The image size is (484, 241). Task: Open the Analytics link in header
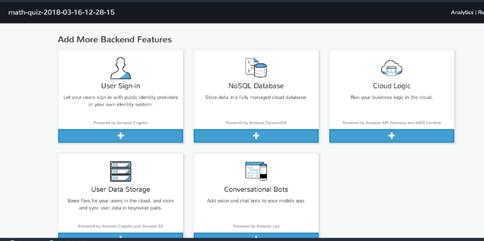(x=462, y=12)
